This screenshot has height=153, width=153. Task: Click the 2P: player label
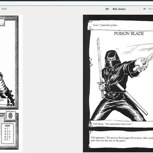point(107,9)
